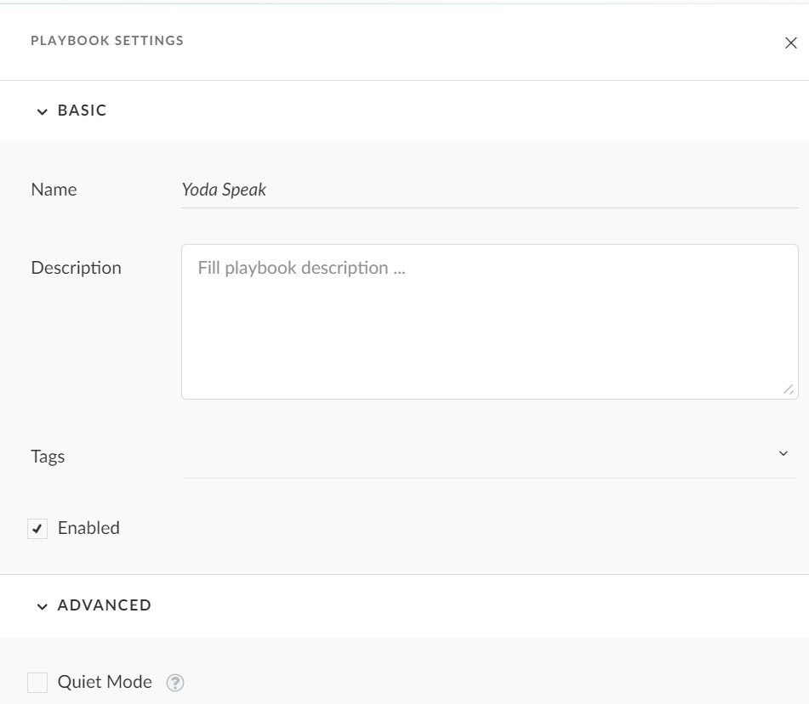
Task: Click the BASIC section heading text
Action: click(82, 111)
